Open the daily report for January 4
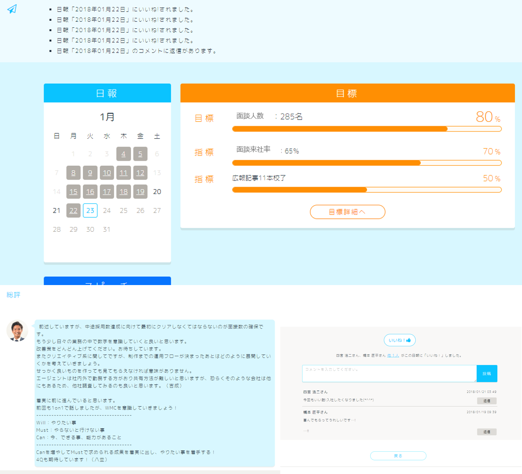The height and width of the screenshot is (474, 522). [x=123, y=154]
